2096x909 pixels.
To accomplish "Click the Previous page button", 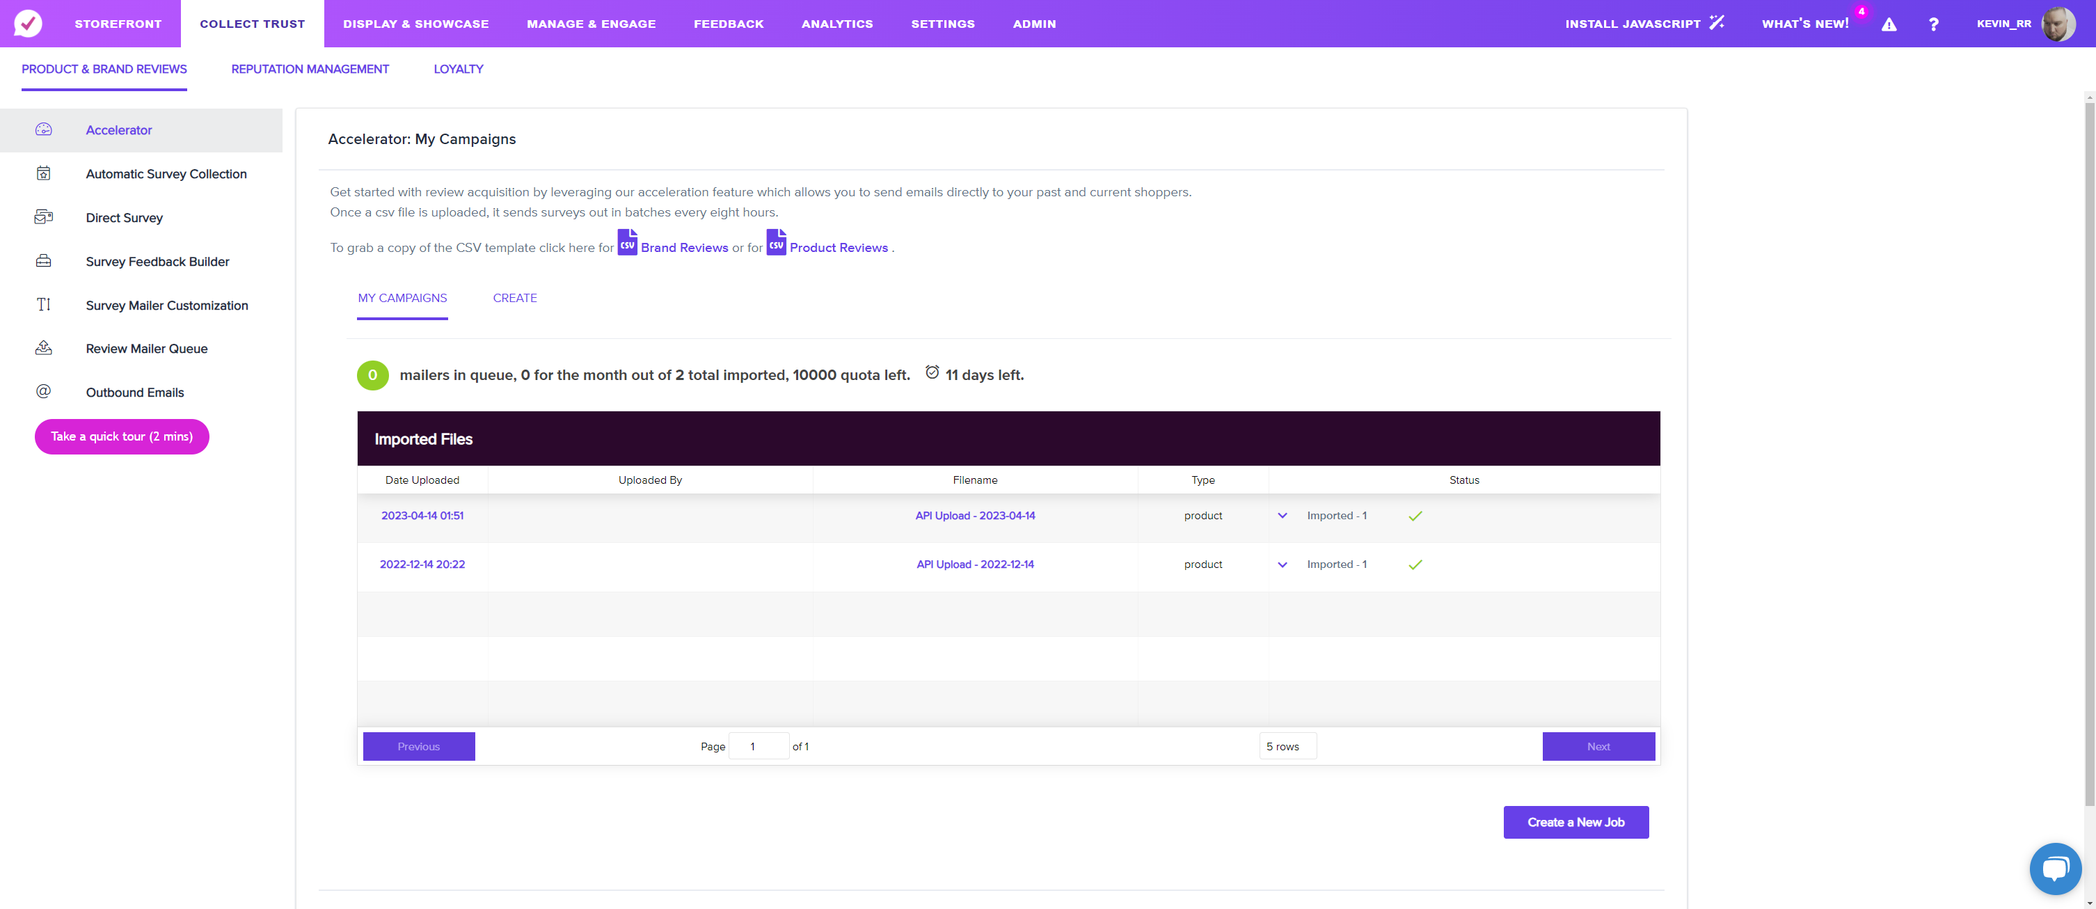I will (x=418, y=746).
